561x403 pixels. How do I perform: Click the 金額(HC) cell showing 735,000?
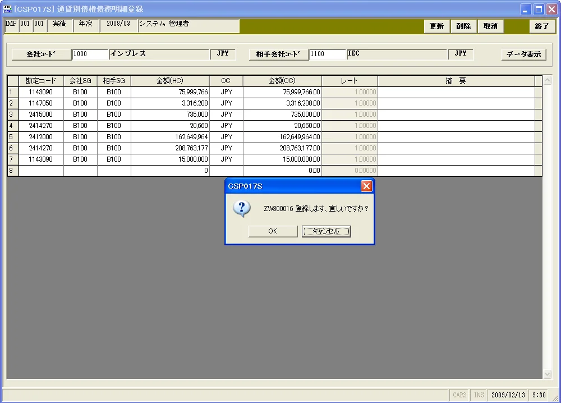coord(170,115)
